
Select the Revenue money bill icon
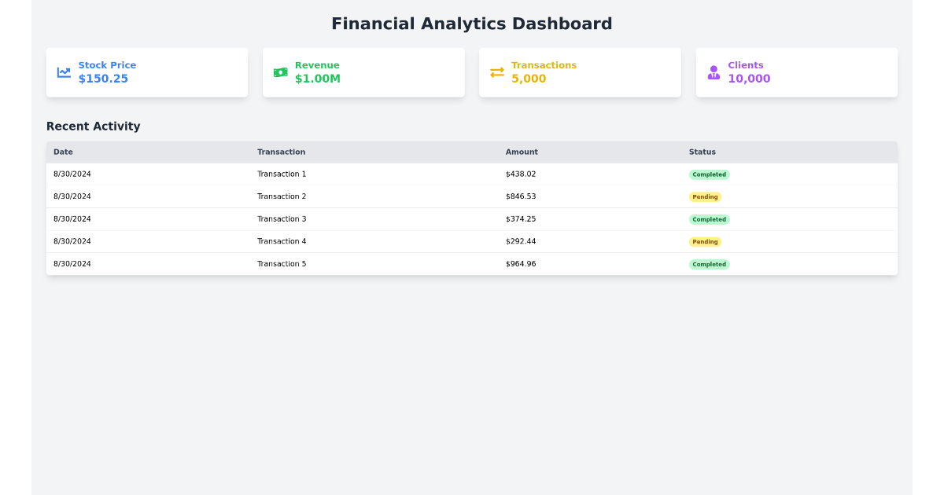point(280,72)
